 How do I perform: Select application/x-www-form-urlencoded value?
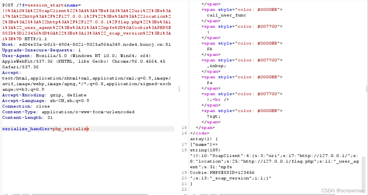pyautogui.click(x=88, y=112)
